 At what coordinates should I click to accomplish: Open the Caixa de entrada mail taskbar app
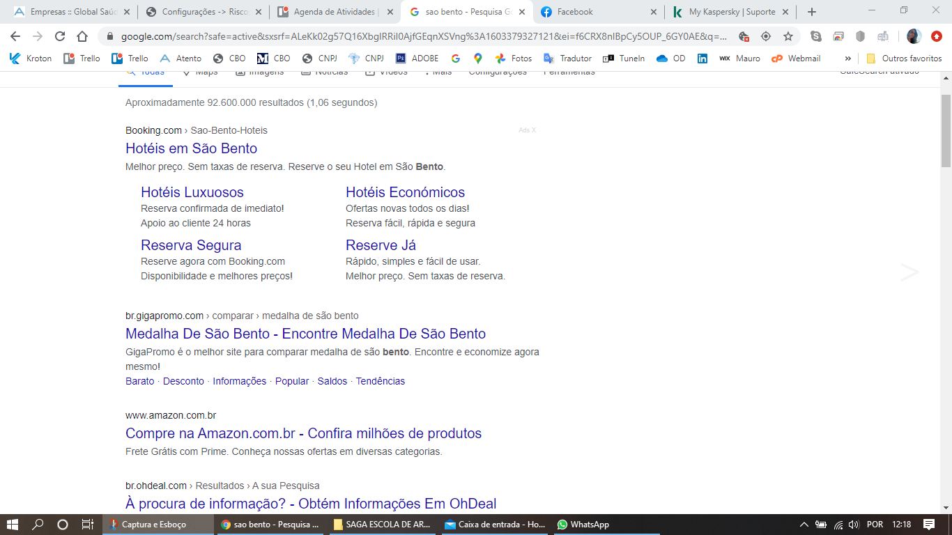pos(496,525)
